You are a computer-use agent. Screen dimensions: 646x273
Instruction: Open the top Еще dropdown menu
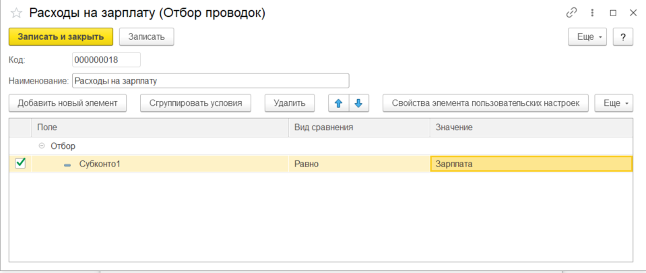[x=588, y=36]
